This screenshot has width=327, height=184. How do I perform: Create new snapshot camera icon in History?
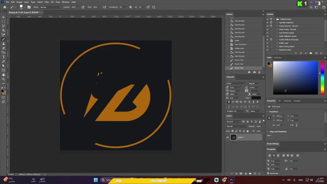[x=254, y=72]
